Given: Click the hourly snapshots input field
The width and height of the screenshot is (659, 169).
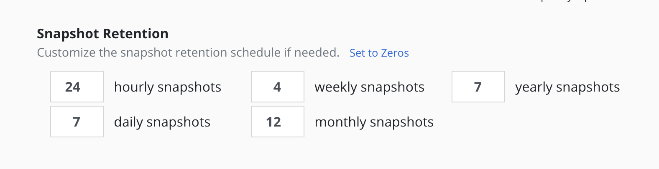Looking at the screenshot, I should tap(77, 87).
